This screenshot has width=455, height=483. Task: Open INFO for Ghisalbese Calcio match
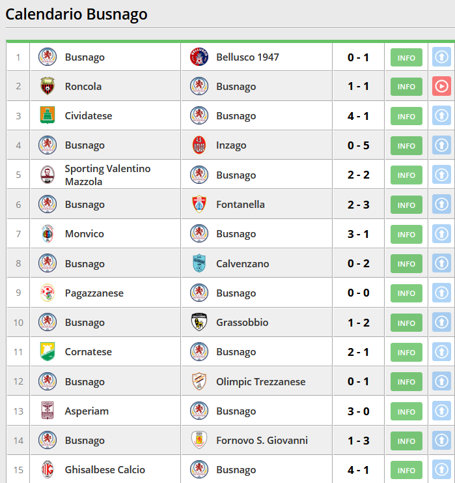pos(406,470)
